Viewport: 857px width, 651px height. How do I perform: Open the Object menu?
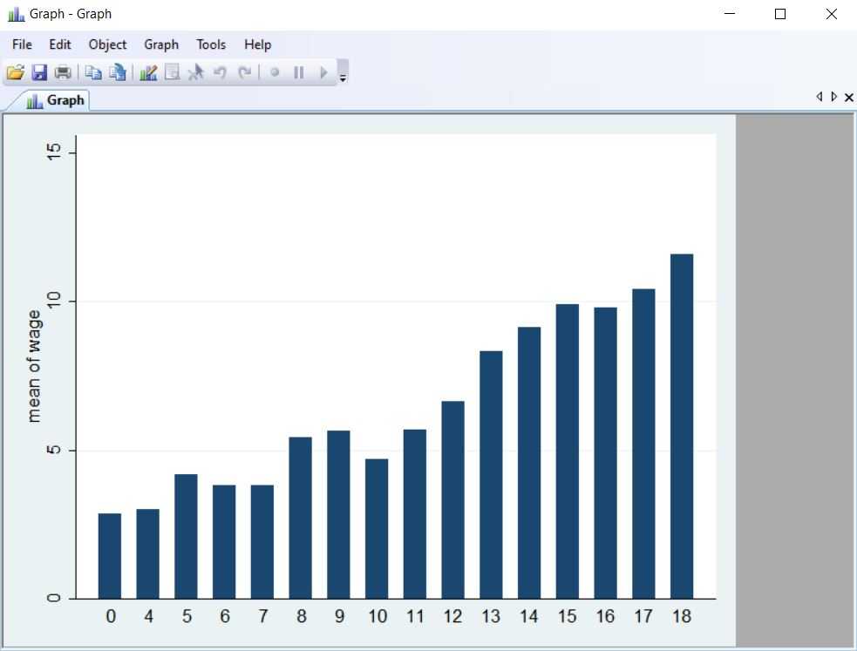(107, 44)
